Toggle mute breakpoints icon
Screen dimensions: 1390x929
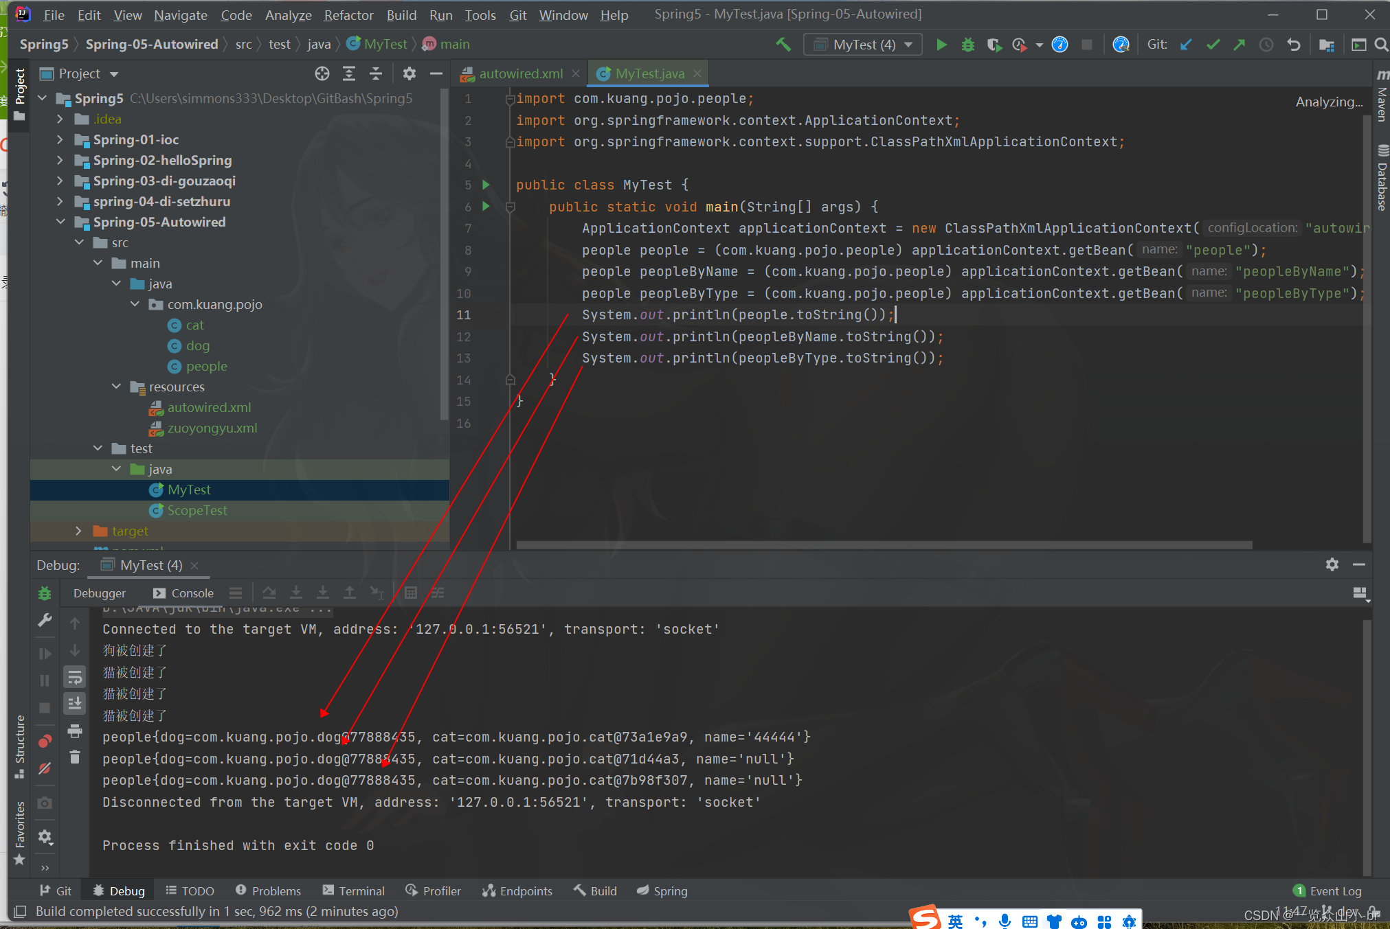tap(45, 768)
